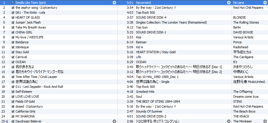The image size is (268, 123).
Task: Click album Top 10 Hits_1980-1989_Disc 1
Action: [157, 77]
